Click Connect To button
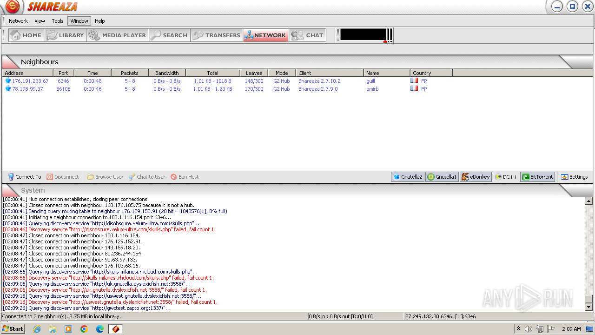Viewport: 595px width, 335px height. (25, 177)
